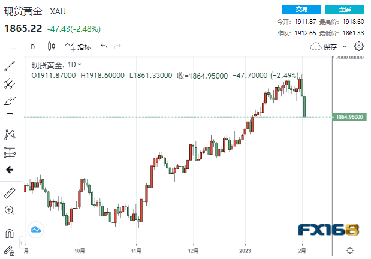371x259 pixels.
Task: Click the -47.43(-2.48%) change value
Action: click(74, 29)
